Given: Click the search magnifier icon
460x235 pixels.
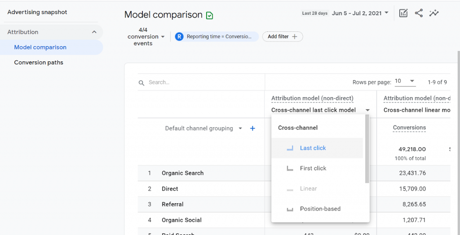Looking at the screenshot, I should point(142,83).
